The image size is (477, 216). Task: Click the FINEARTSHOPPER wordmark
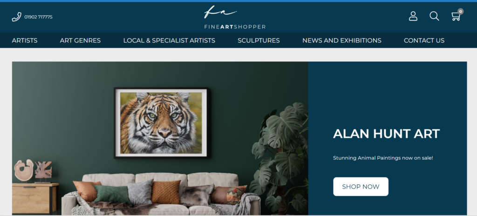(235, 27)
